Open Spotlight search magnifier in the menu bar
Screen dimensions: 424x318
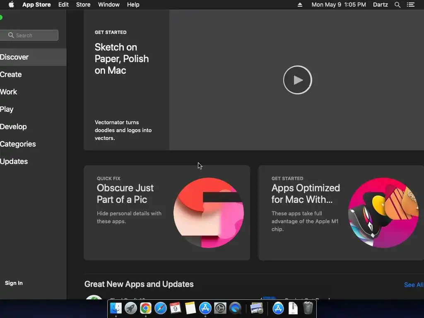pyautogui.click(x=397, y=5)
